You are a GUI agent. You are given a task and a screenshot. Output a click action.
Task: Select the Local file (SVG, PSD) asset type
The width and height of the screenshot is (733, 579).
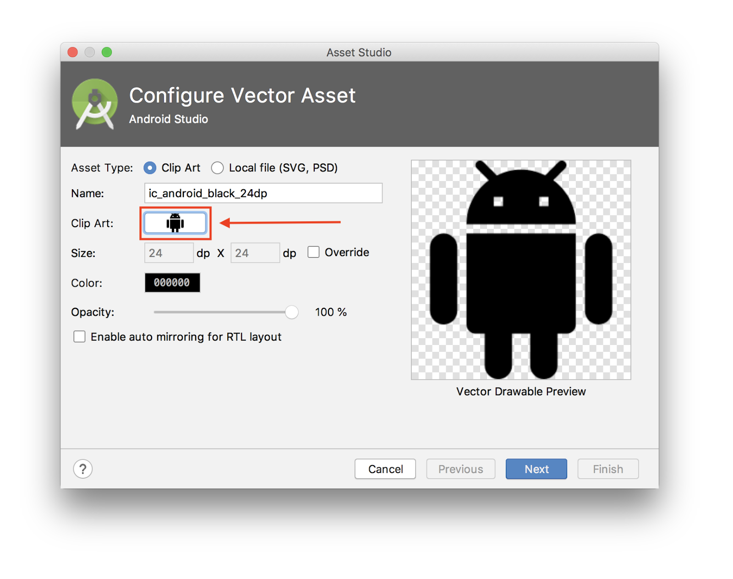pyautogui.click(x=217, y=168)
